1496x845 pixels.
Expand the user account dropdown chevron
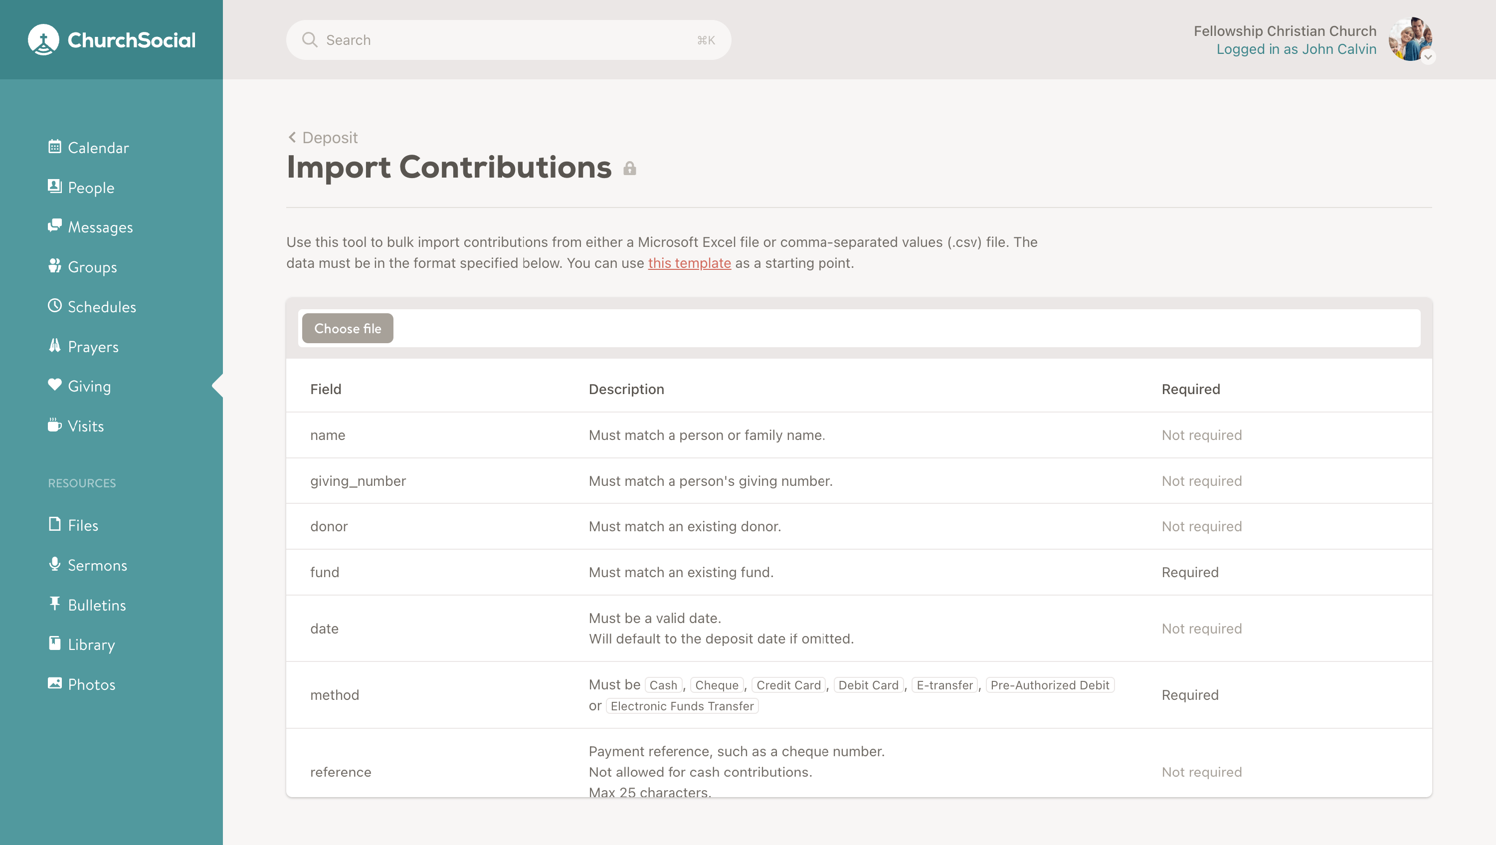(1428, 57)
